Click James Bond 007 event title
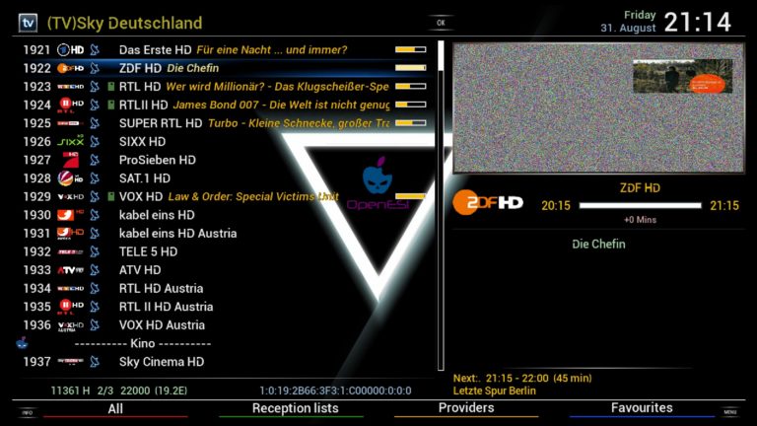757x426 pixels. tap(281, 105)
